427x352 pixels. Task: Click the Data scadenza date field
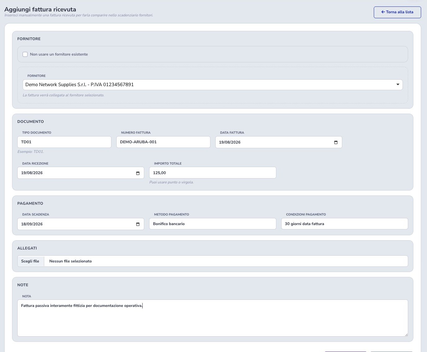[x=81, y=224]
